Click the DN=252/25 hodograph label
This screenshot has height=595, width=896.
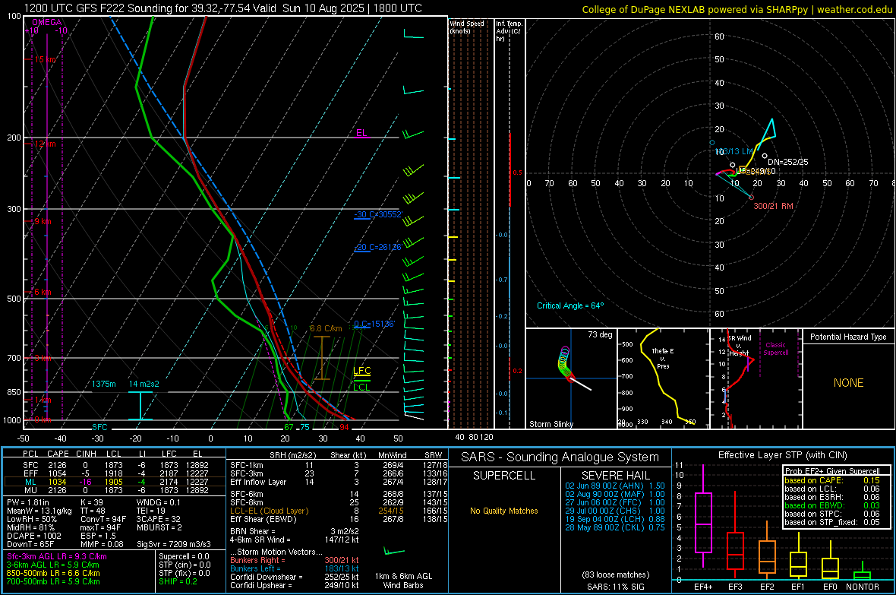point(788,162)
